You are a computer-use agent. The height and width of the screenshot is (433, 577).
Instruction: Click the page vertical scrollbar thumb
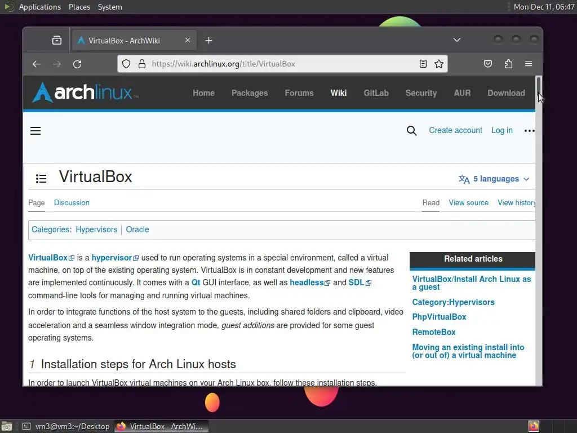pyautogui.click(x=539, y=86)
